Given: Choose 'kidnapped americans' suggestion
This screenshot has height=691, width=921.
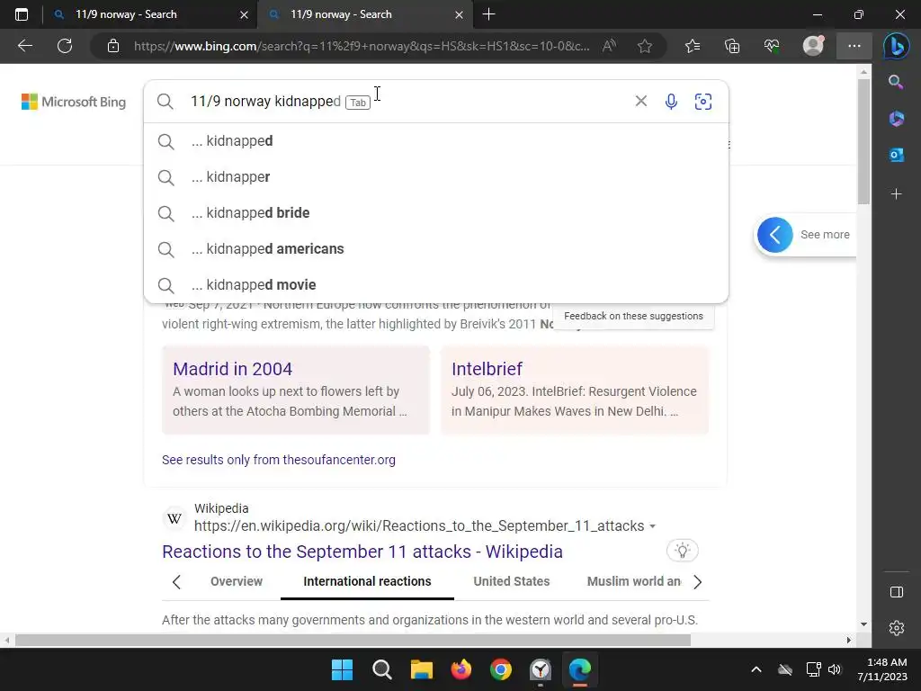Looking at the screenshot, I should 436,248.
